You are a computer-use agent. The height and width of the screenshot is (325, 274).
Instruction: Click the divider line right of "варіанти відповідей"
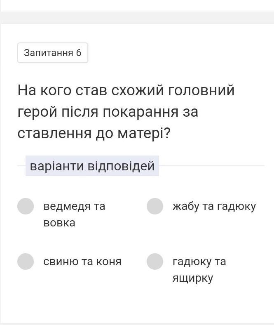click(x=212, y=166)
